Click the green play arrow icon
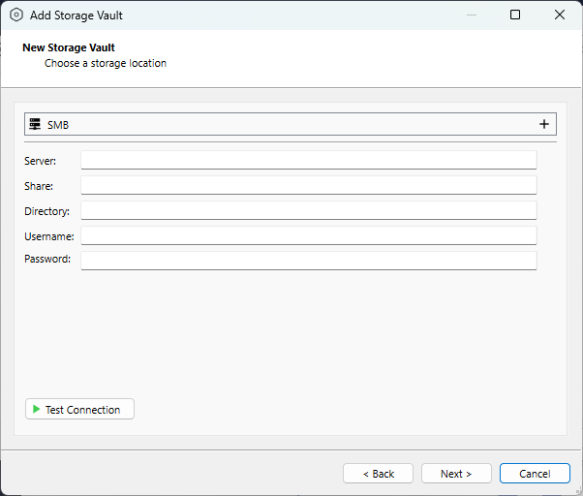The height and width of the screenshot is (496, 583). (36, 410)
